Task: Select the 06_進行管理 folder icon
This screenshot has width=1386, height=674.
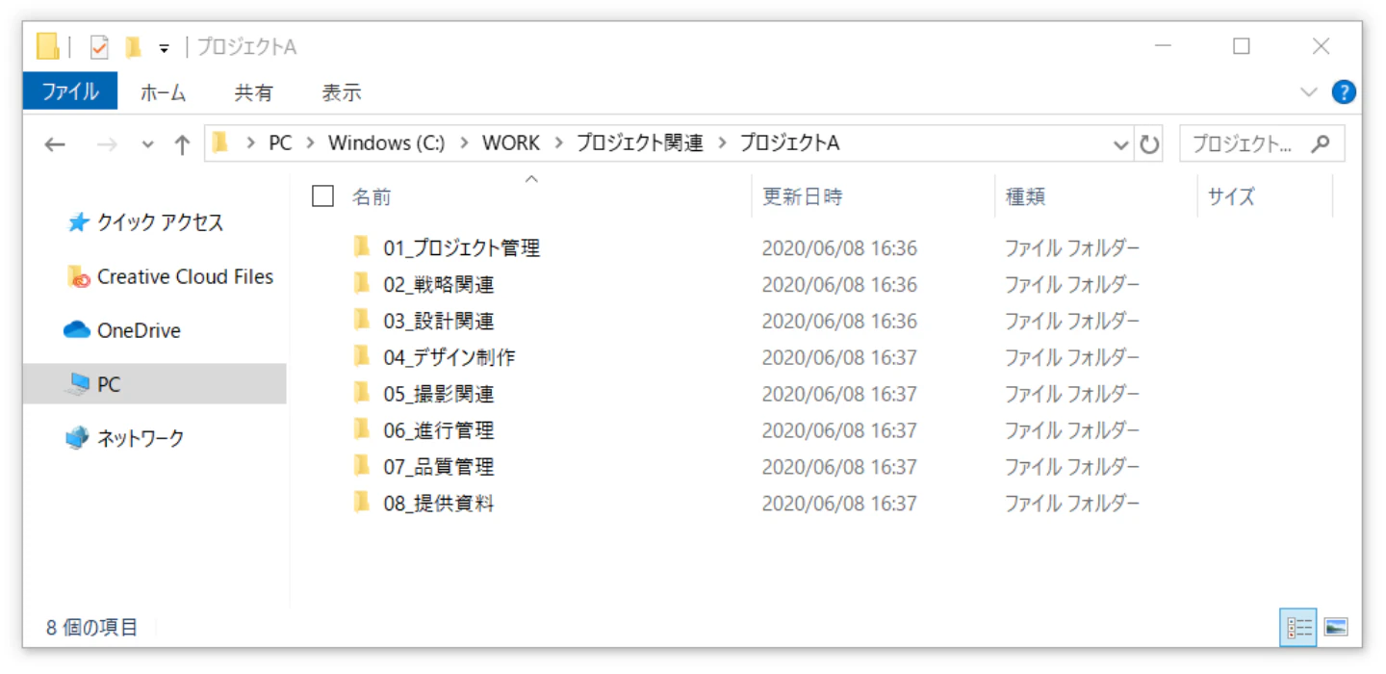Action: pos(362,429)
